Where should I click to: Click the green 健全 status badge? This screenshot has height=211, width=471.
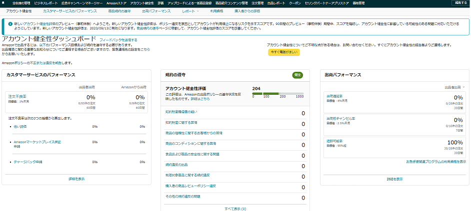point(297,75)
